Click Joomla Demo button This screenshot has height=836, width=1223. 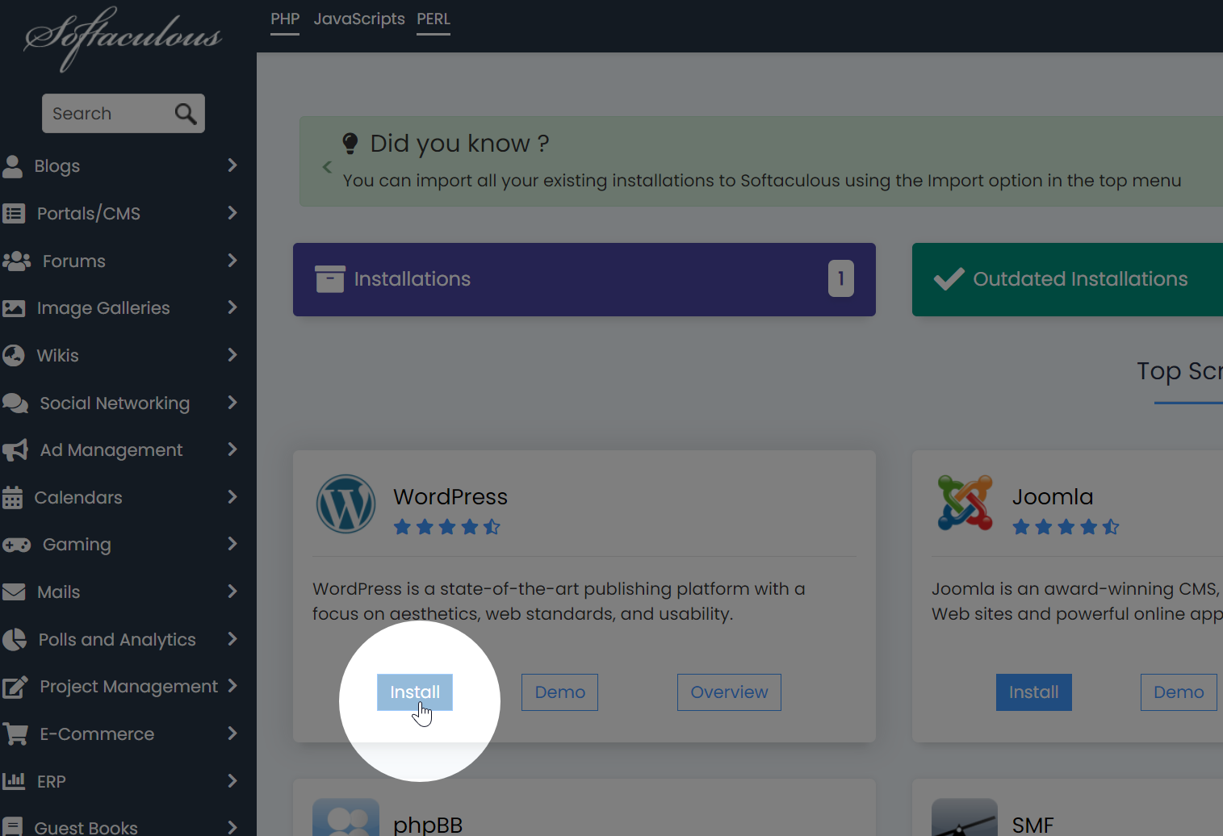1179,692
